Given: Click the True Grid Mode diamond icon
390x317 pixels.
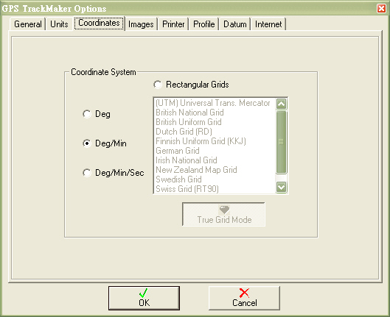Looking at the screenshot, I should tap(224, 210).
